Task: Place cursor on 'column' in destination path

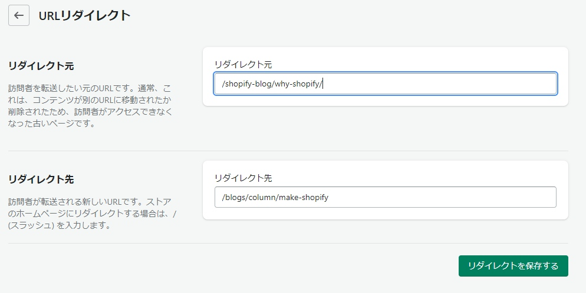Action: [x=262, y=197]
